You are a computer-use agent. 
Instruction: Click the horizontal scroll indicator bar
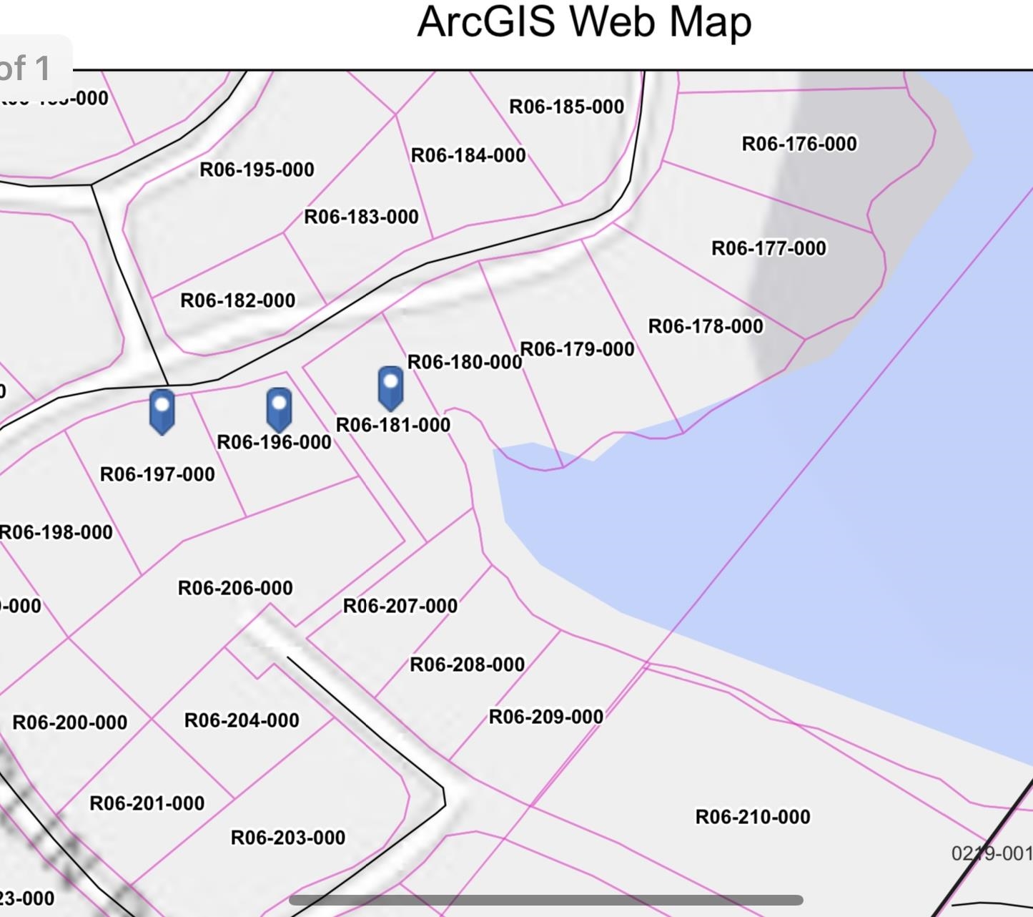click(x=546, y=900)
